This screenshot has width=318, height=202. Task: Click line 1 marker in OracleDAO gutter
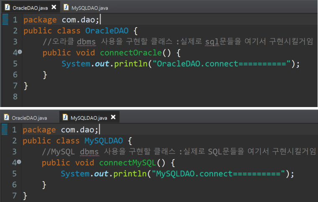point(5,20)
